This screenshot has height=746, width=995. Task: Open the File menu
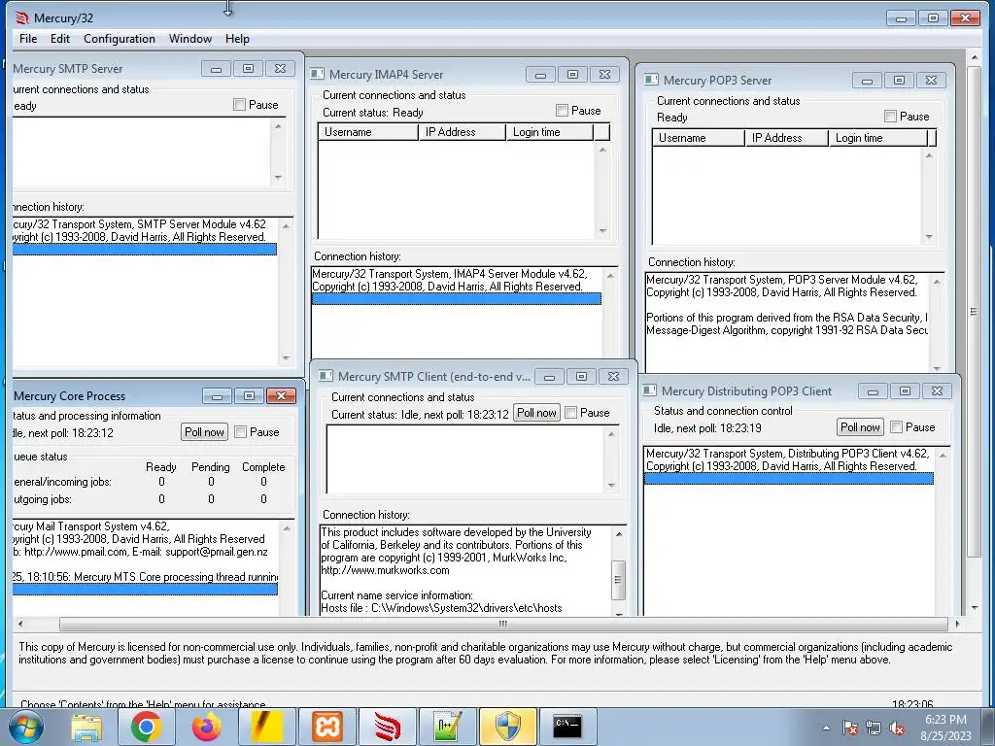(x=28, y=39)
